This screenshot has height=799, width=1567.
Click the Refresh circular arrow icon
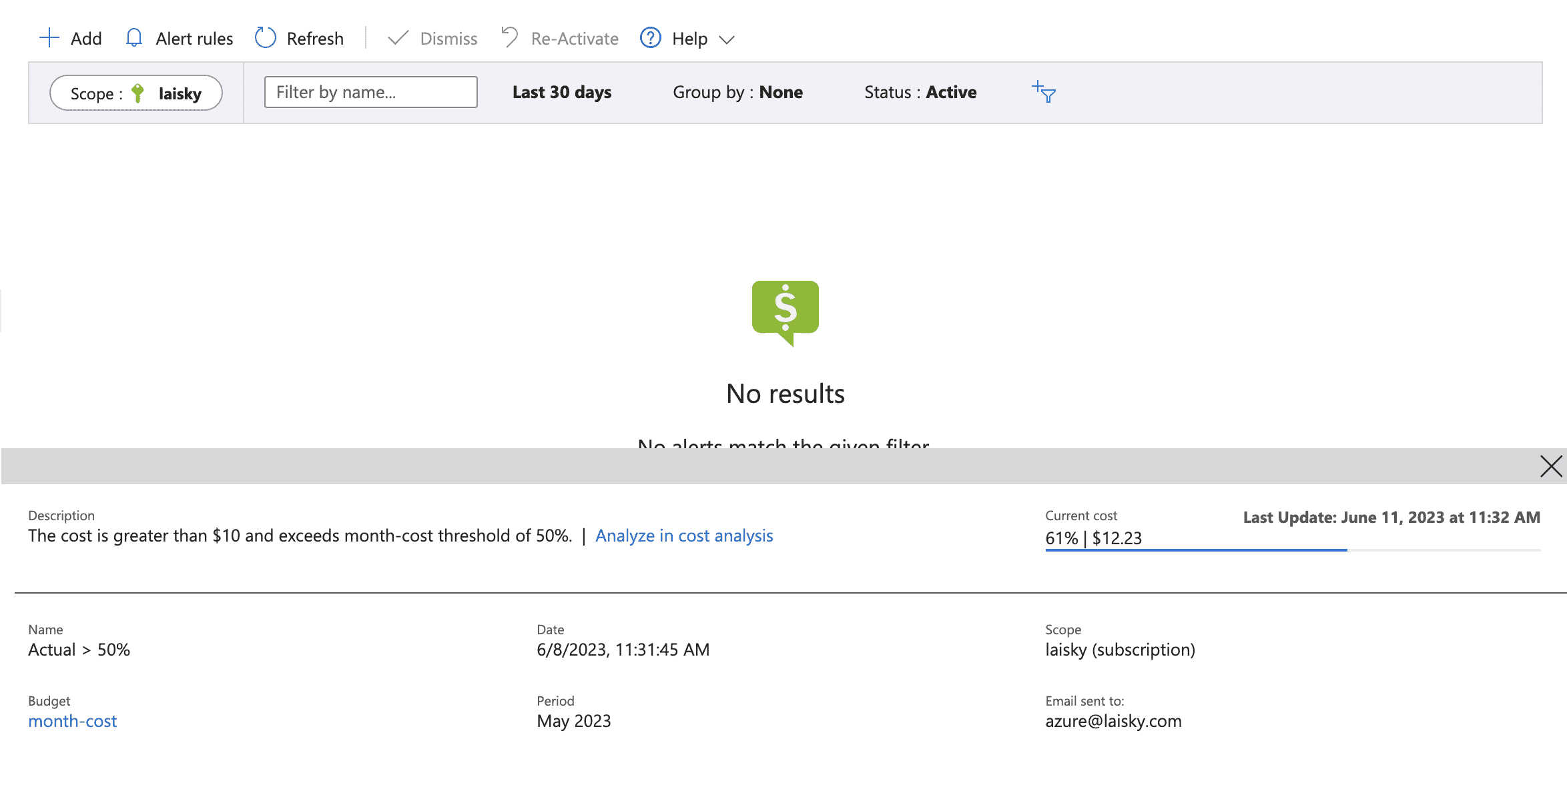coord(265,38)
